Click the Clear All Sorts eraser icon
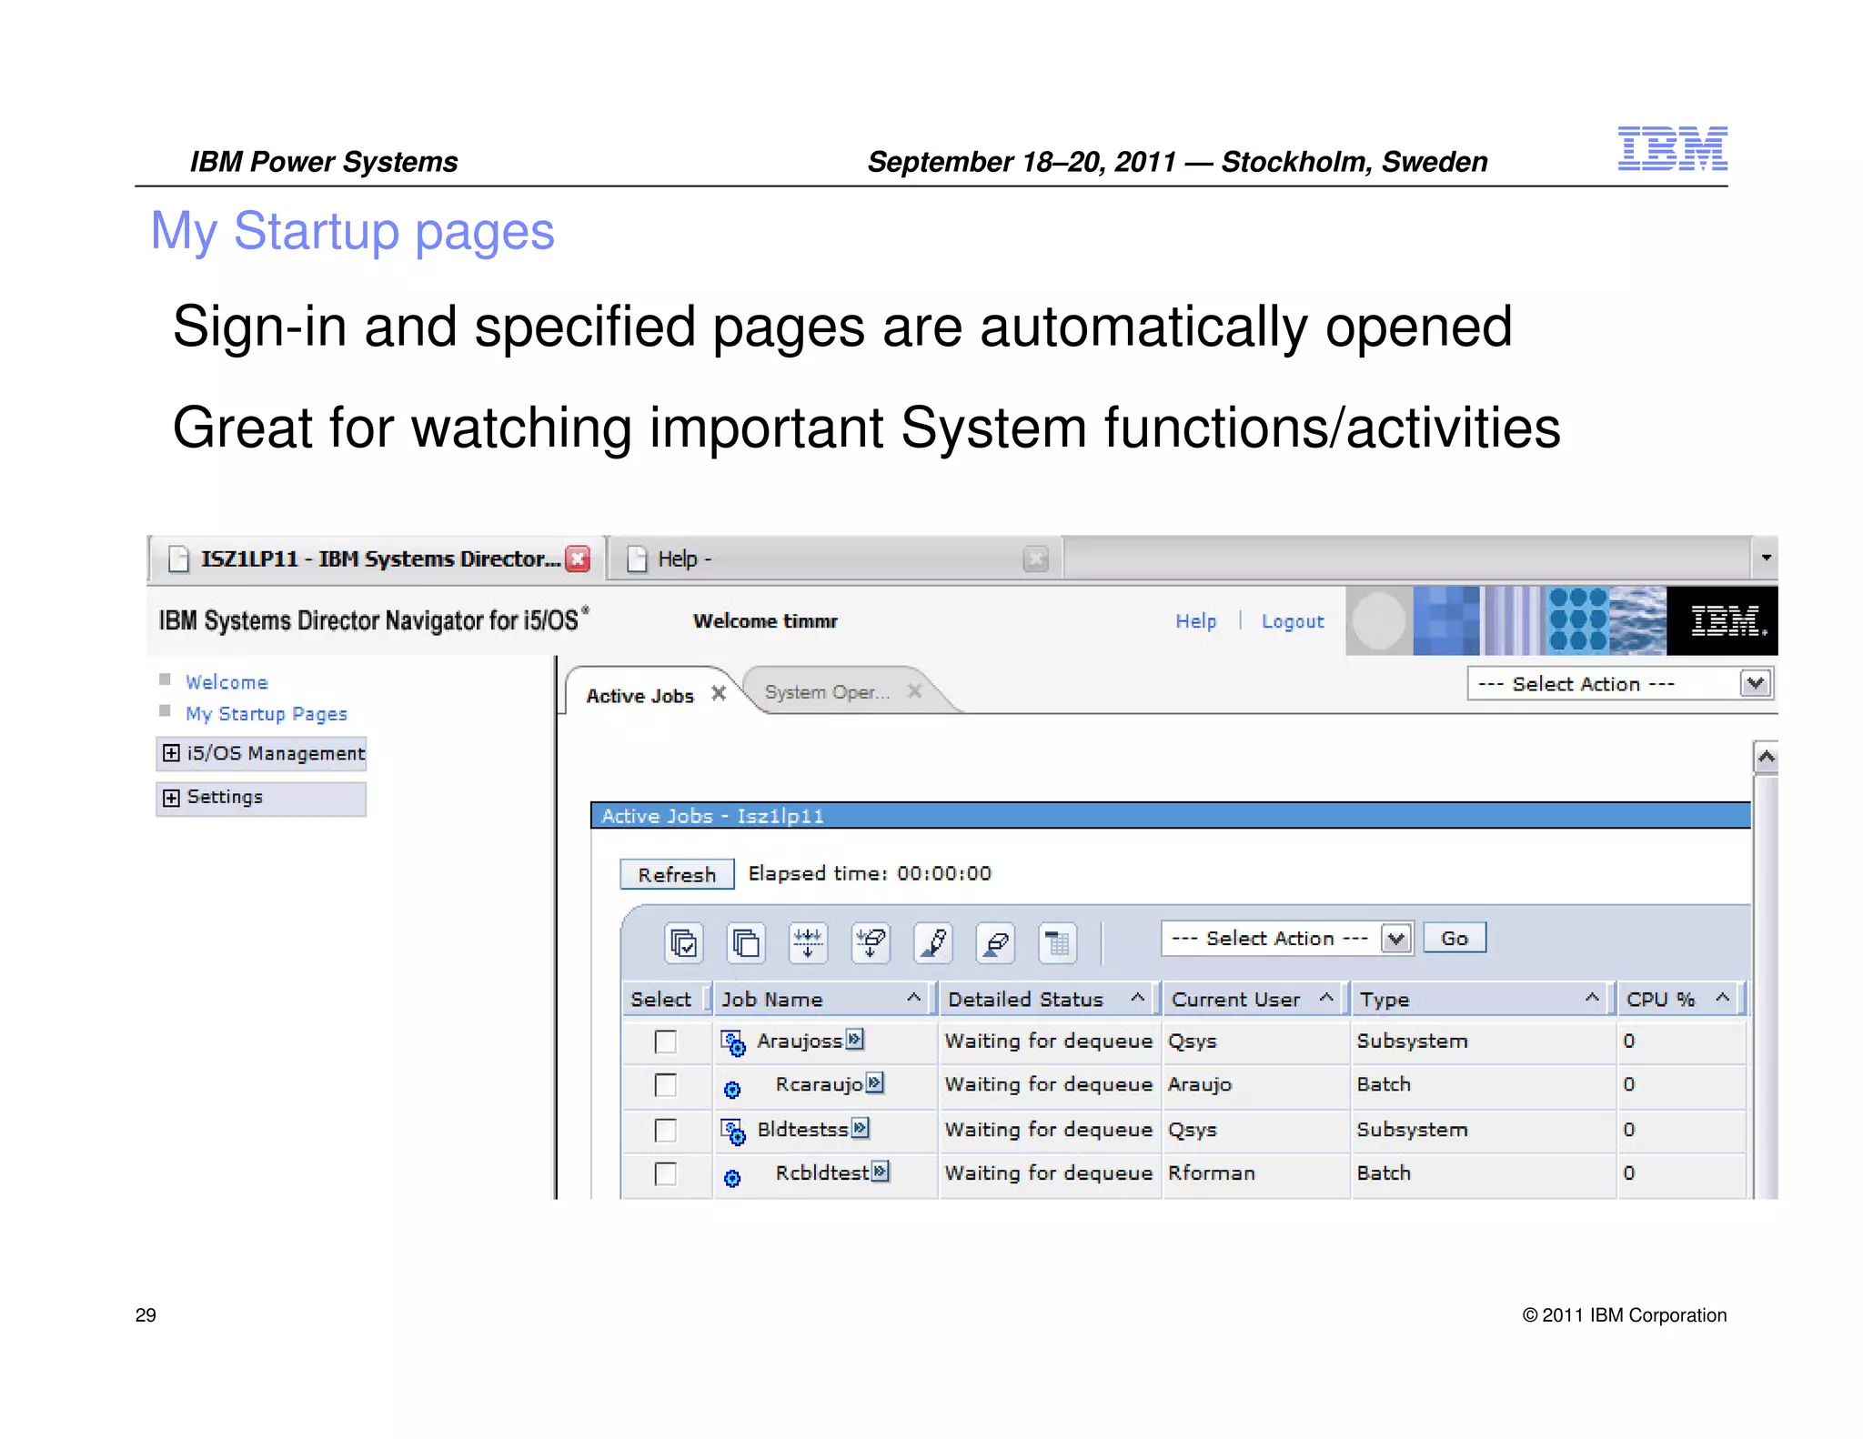This screenshot has width=1863, height=1439. tap(995, 942)
